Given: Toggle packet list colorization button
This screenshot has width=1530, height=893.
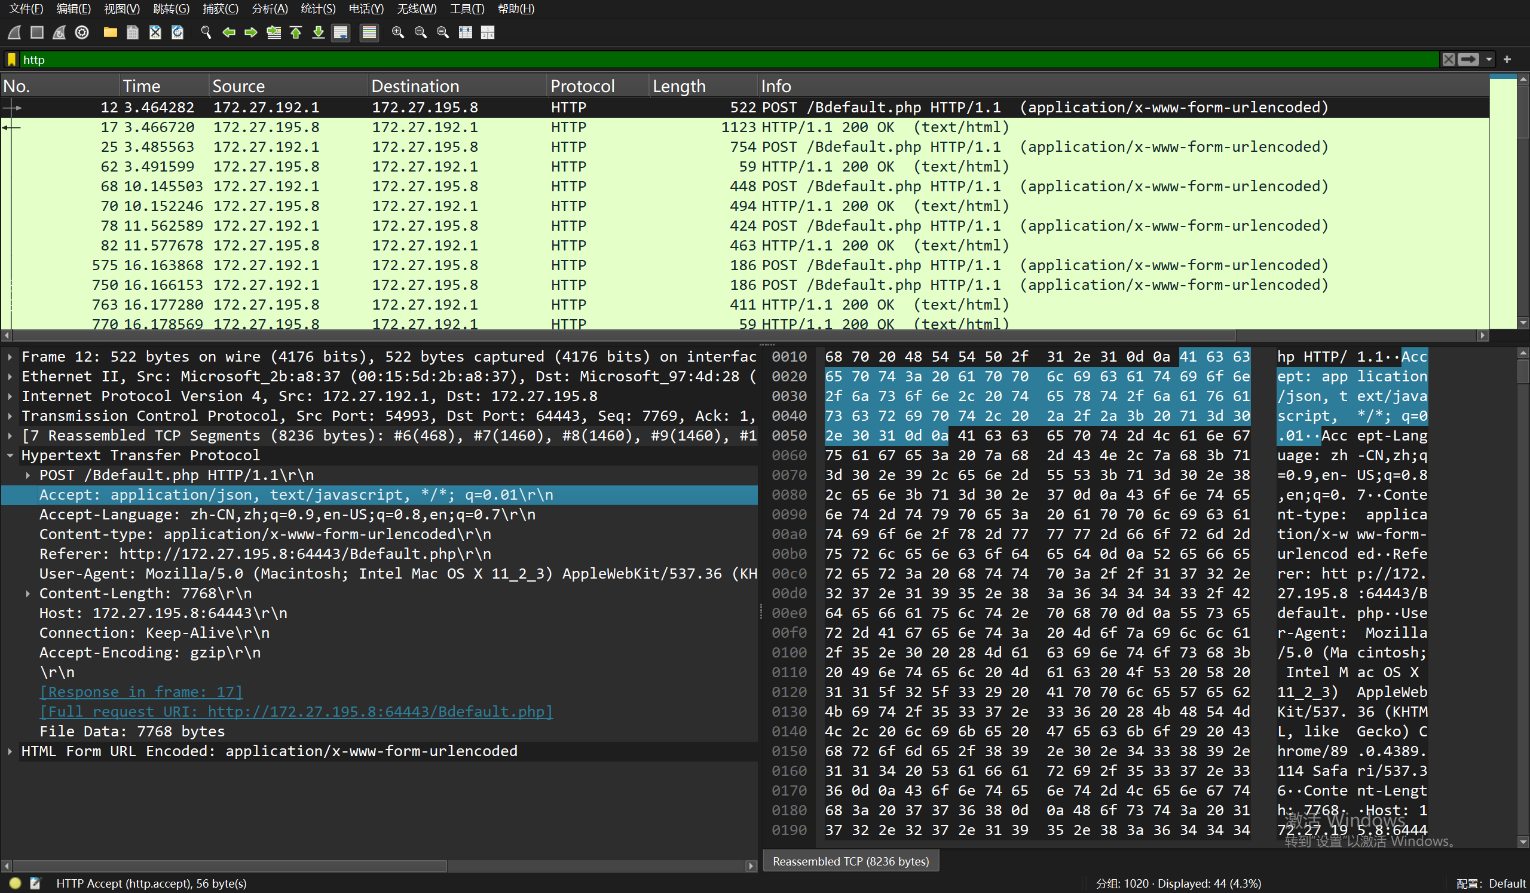Looking at the screenshot, I should (369, 33).
